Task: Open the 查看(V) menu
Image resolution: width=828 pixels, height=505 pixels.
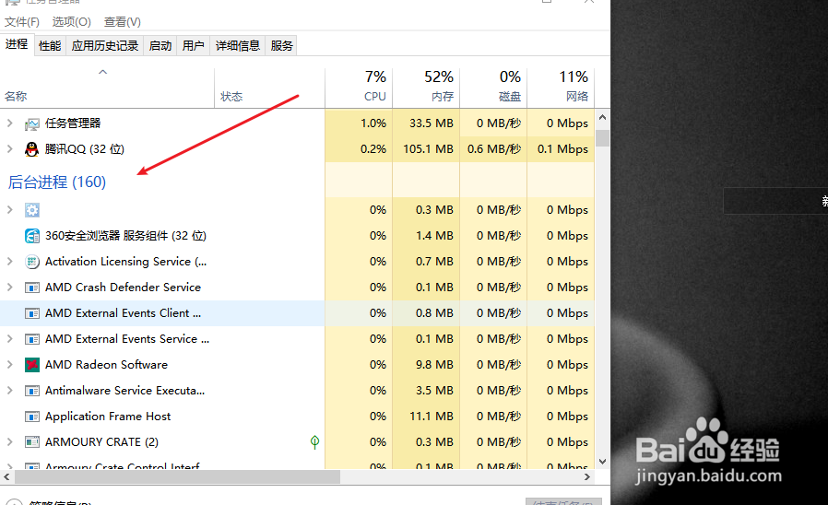Action: point(122,22)
